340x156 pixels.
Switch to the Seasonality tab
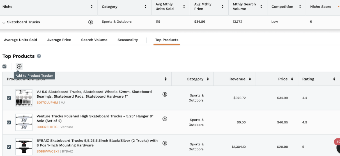click(128, 40)
